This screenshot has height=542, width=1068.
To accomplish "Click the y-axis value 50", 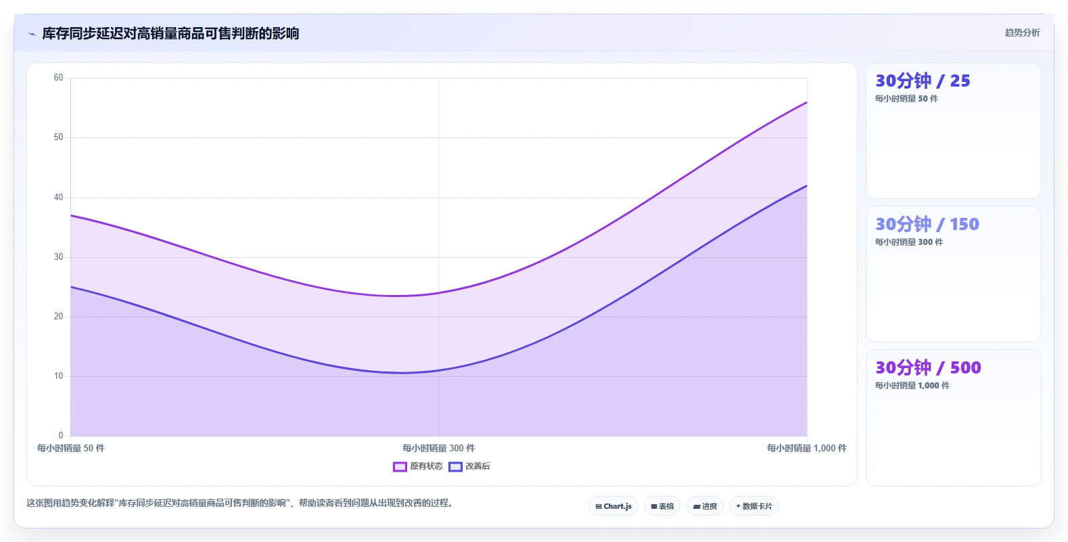I will [58, 137].
